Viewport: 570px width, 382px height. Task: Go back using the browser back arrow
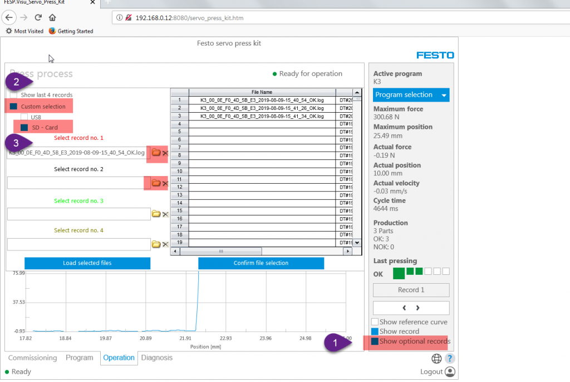pyautogui.click(x=9, y=17)
